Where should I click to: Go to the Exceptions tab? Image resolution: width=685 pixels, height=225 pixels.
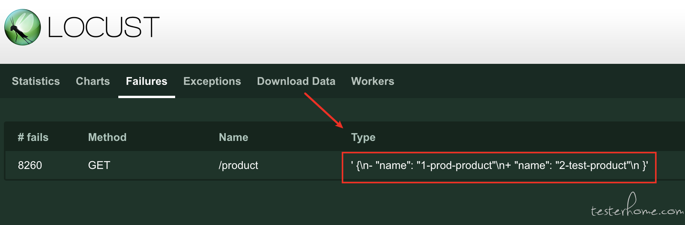point(212,81)
